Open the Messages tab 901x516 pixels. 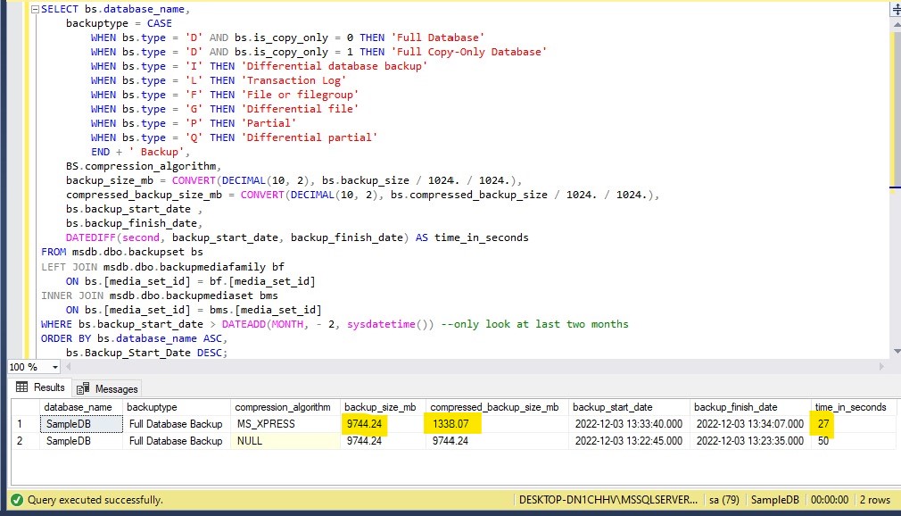(x=108, y=388)
